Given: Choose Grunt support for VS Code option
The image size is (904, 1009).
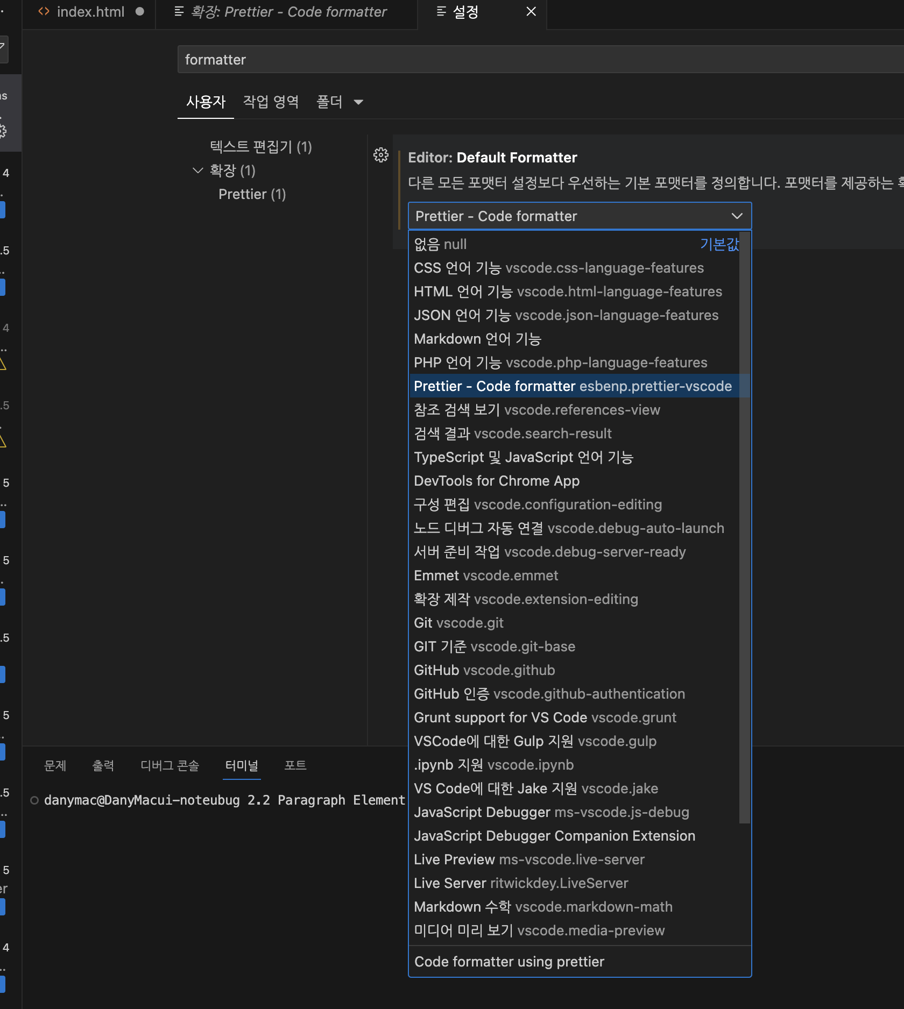Looking at the screenshot, I should pos(574,717).
